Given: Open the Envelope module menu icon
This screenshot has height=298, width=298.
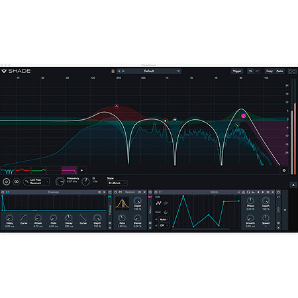Looking at the screenshot, I should 99,192.
